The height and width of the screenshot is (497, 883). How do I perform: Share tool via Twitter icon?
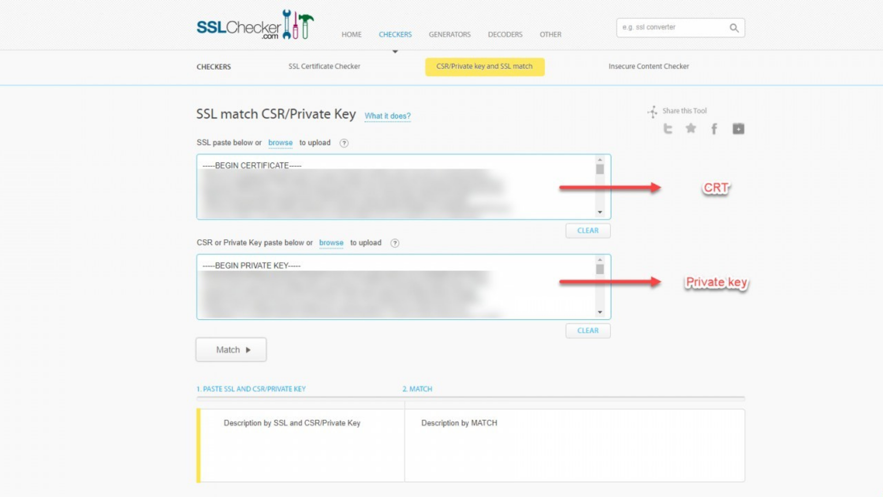pyautogui.click(x=668, y=129)
